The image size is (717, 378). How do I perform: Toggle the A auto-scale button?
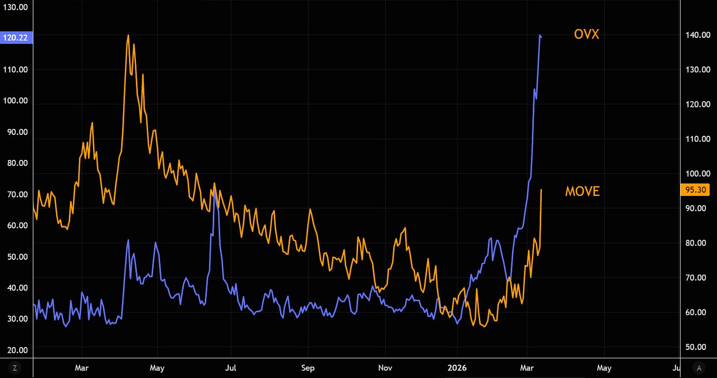698,368
